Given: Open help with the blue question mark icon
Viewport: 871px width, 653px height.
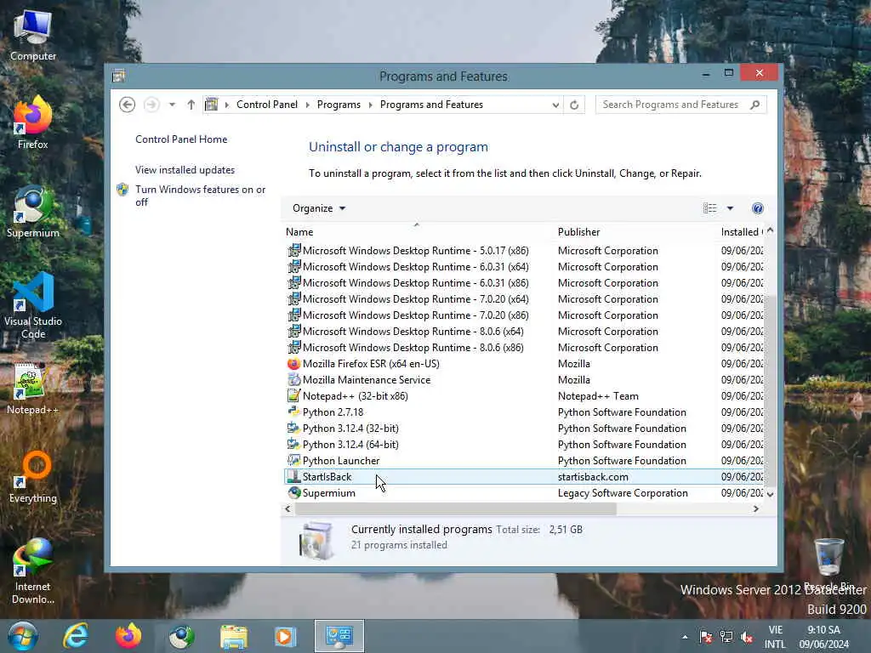Looking at the screenshot, I should [x=757, y=208].
